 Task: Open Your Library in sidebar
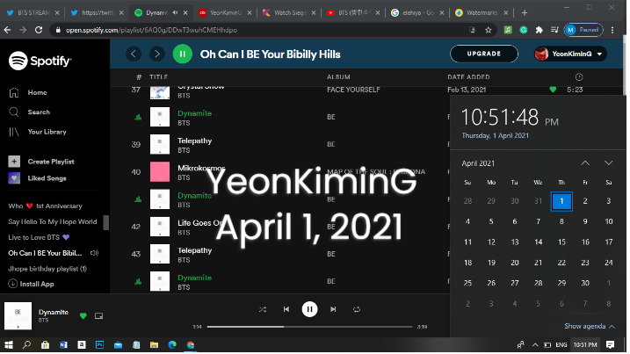[38, 132]
